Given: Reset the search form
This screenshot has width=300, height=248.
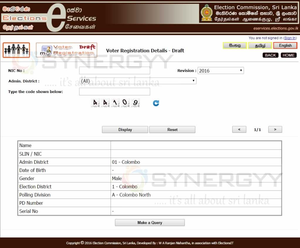Looking at the screenshot, I should pyautogui.click(x=172, y=130).
